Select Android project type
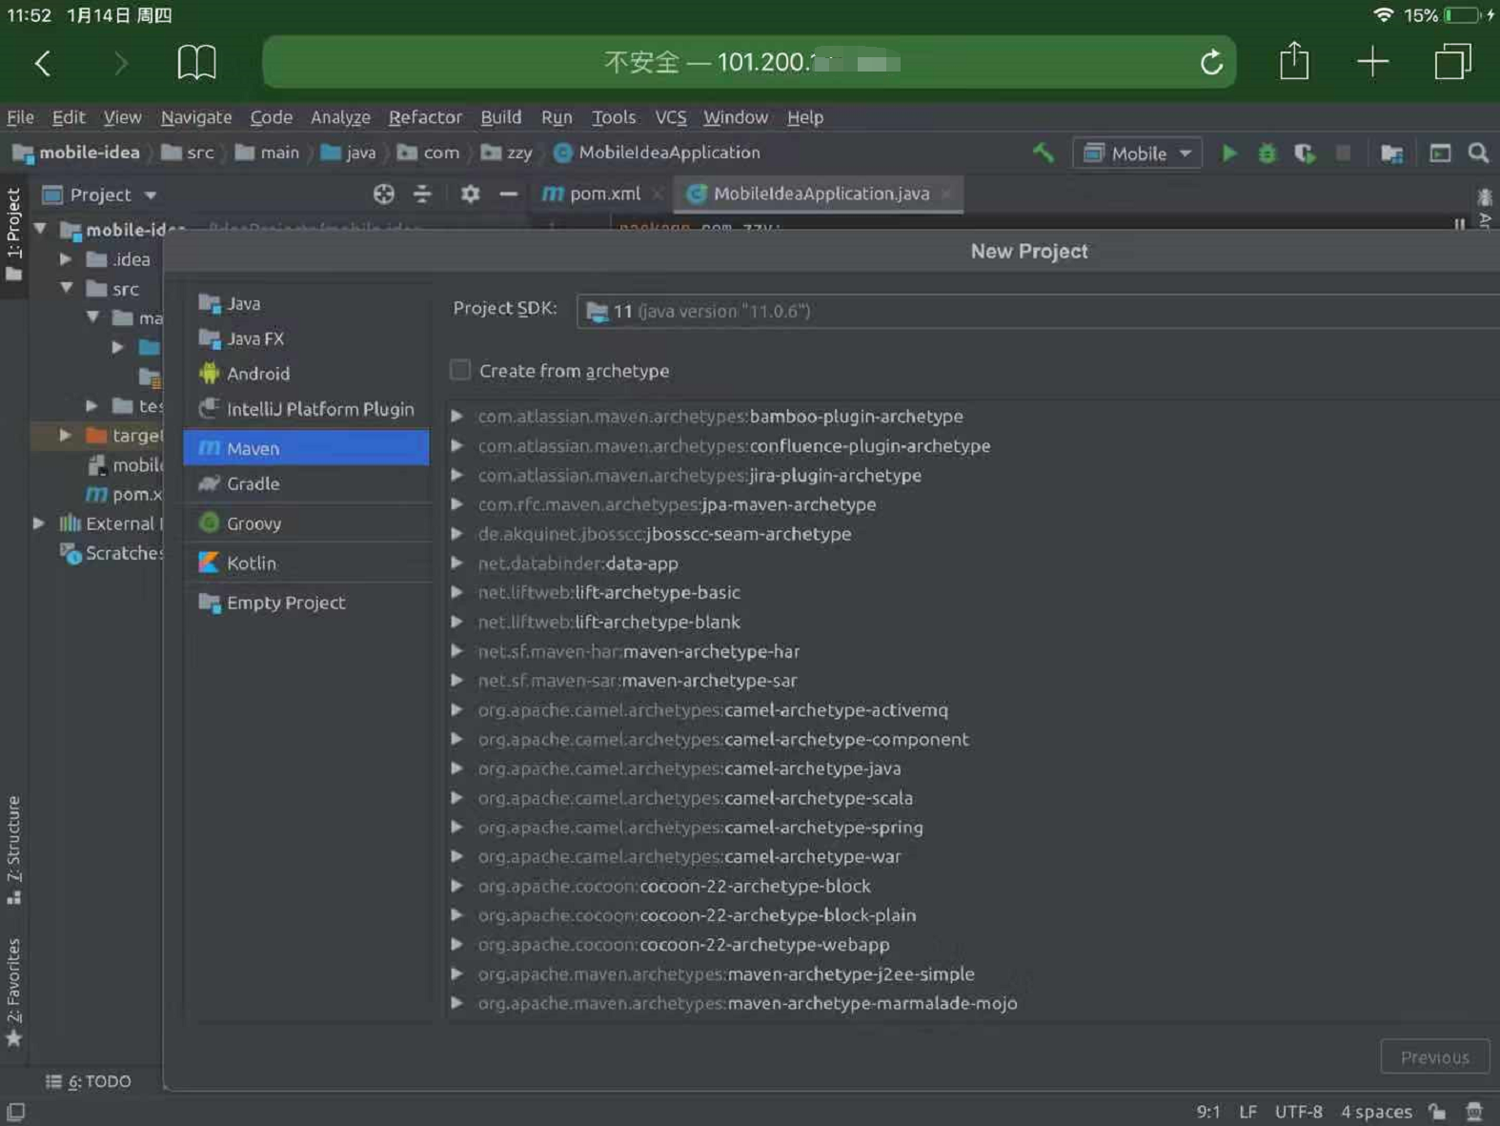The height and width of the screenshot is (1126, 1500). (306, 374)
